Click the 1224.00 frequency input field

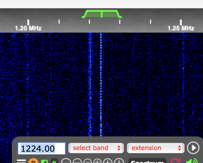point(41,149)
